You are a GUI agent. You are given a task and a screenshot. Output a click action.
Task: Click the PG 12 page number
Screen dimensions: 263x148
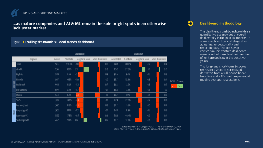click(248, 142)
